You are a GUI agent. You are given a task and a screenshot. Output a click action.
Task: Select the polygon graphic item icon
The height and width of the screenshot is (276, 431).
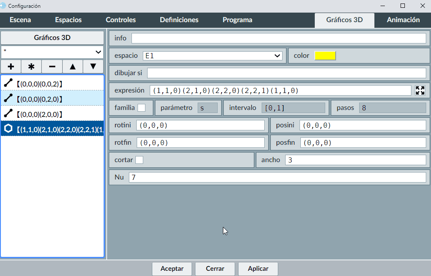click(8, 129)
